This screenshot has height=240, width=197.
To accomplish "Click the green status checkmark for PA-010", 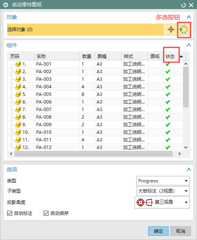I will click(x=168, y=132).
